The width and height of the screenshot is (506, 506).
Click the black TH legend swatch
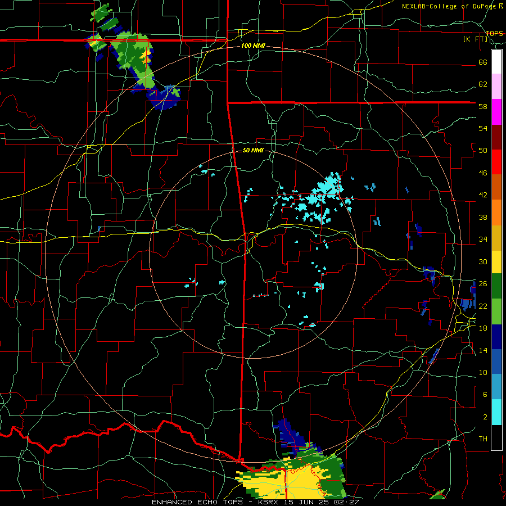coord(496,437)
